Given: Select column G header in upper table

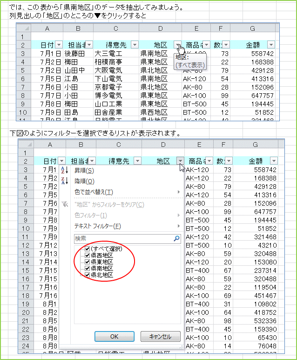Looking at the screenshot, I should click(x=252, y=28).
